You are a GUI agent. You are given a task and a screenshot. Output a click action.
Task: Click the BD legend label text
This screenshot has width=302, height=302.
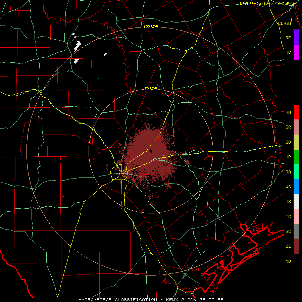pyautogui.click(x=288, y=142)
